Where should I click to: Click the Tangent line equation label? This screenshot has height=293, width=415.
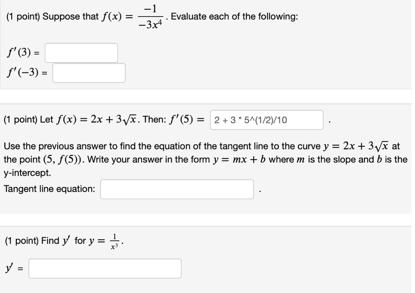click(50, 189)
